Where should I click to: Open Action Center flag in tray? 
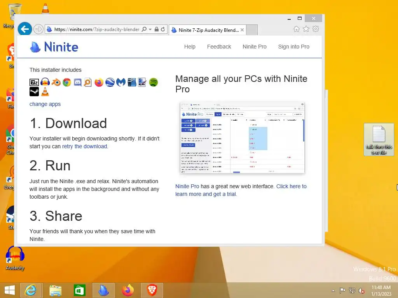point(342,290)
